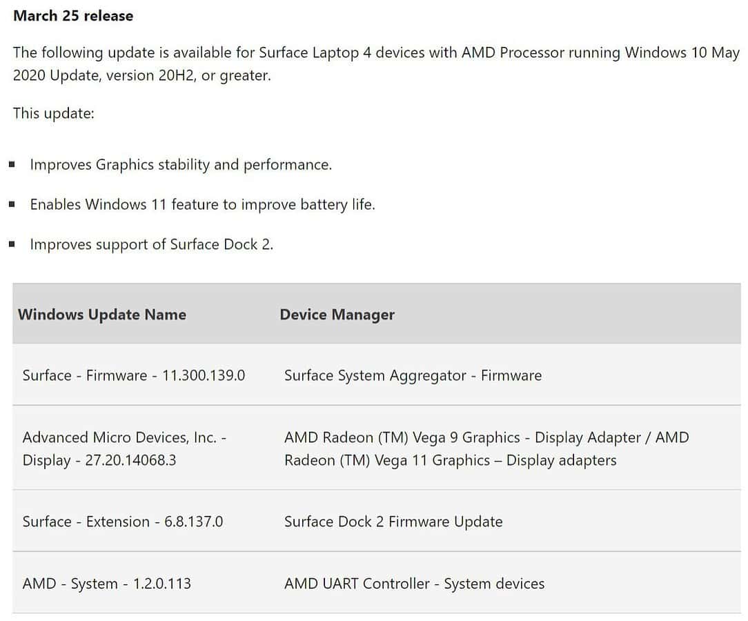Viewport: 748px width, 621px height.
Task: Click Improves support of Surface Dock 2 bullet
Action: pyautogui.click(x=152, y=245)
